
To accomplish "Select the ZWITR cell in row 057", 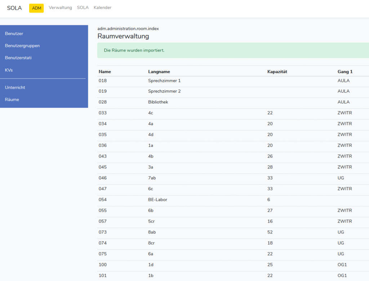I will 345,221.
